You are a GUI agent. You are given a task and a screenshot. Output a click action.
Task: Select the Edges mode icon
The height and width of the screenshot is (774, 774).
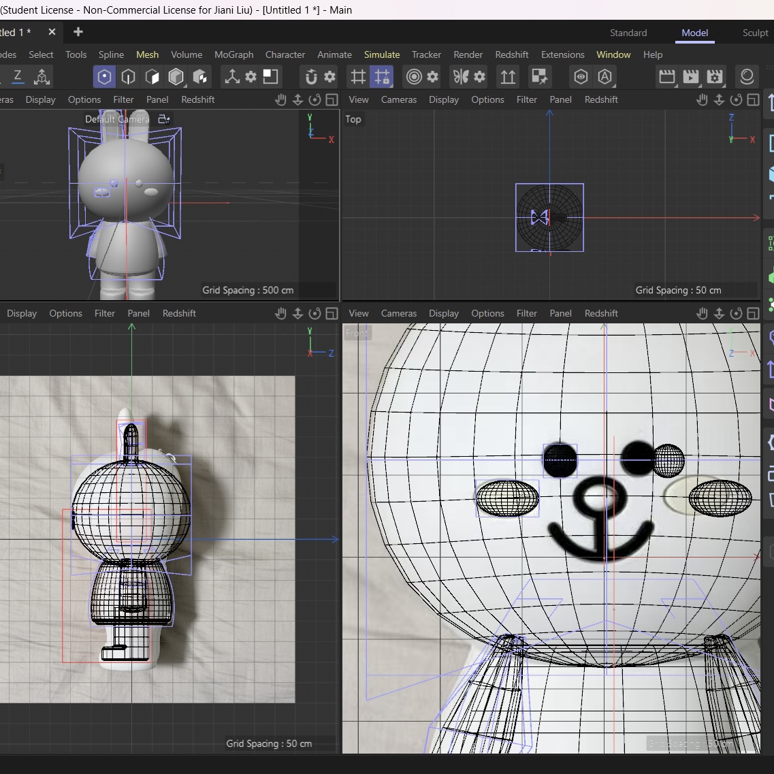(129, 76)
